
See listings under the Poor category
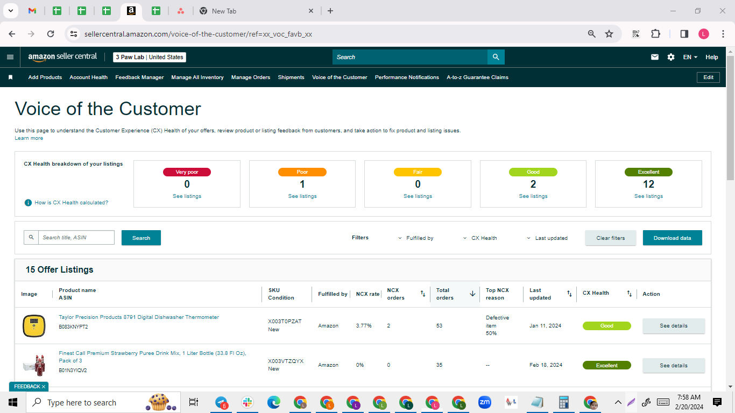click(x=302, y=196)
